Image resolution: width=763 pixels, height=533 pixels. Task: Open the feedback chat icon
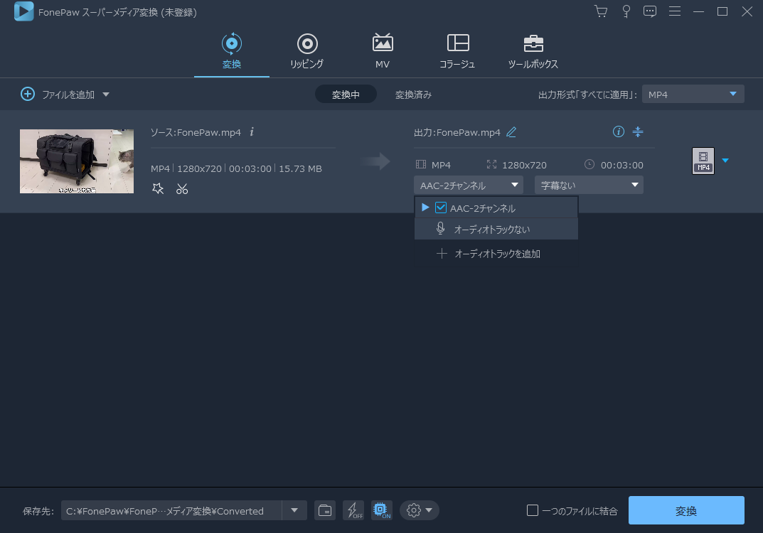point(650,11)
